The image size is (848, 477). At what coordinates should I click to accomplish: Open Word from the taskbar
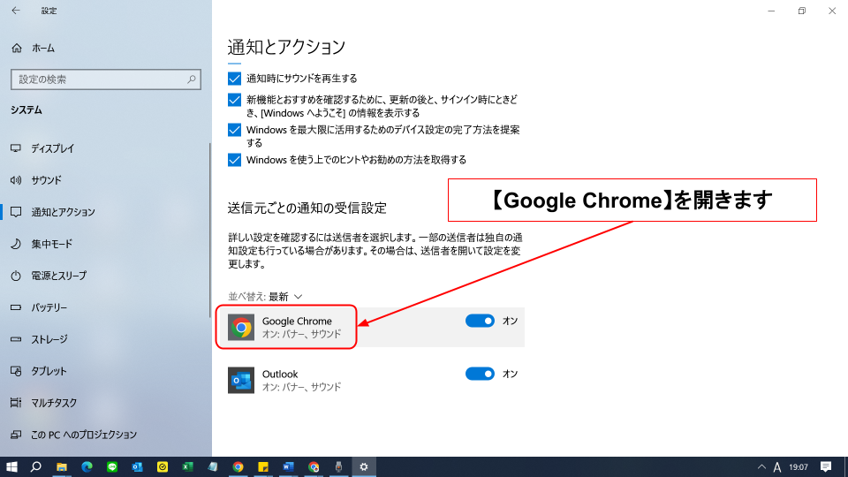point(288,466)
